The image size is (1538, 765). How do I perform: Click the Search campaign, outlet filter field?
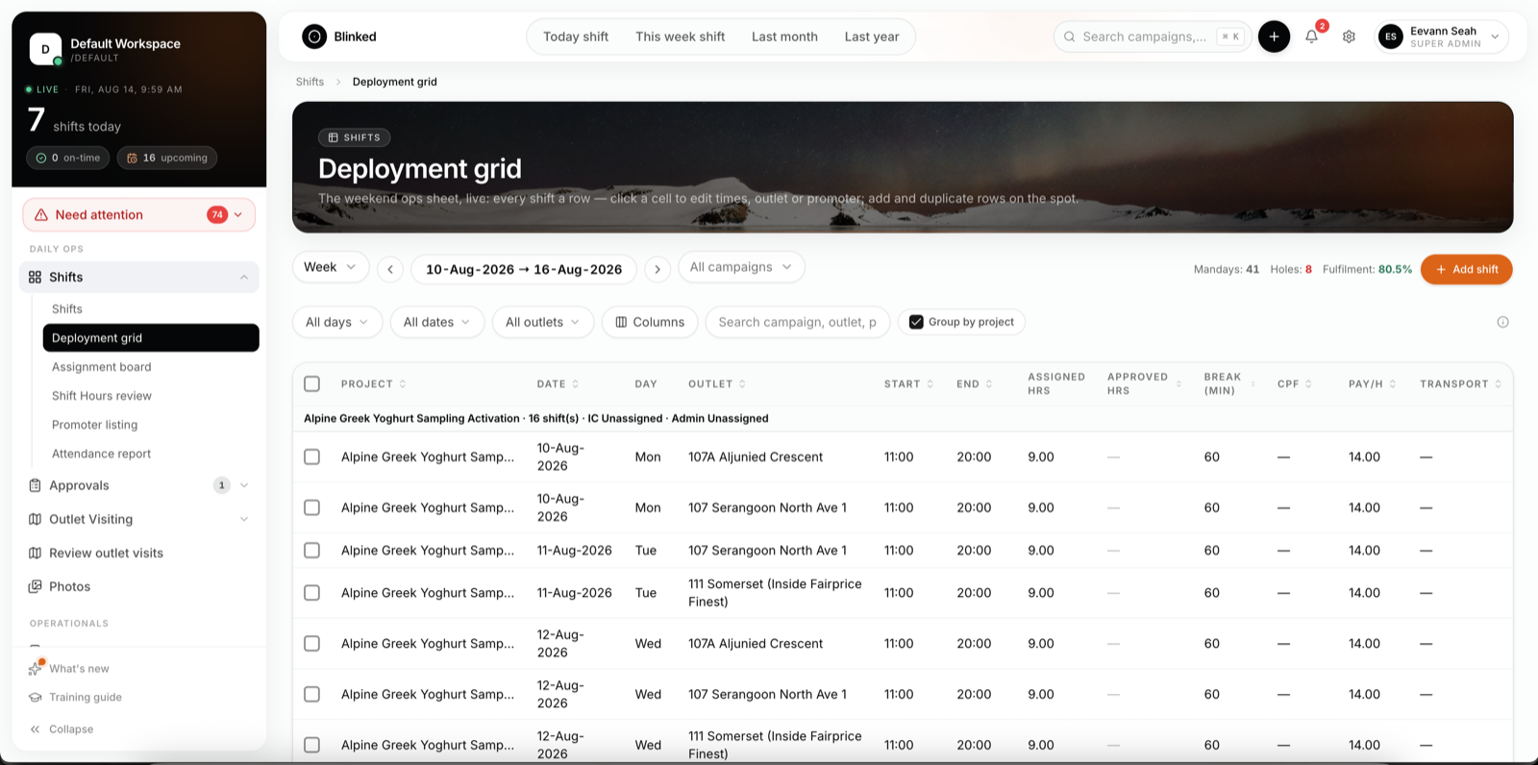[798, 322]
